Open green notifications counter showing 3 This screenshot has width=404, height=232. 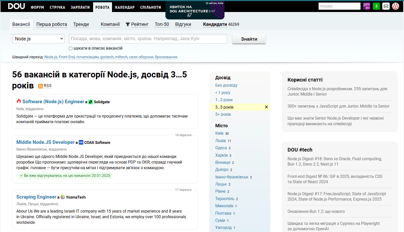tap(376, 6)
